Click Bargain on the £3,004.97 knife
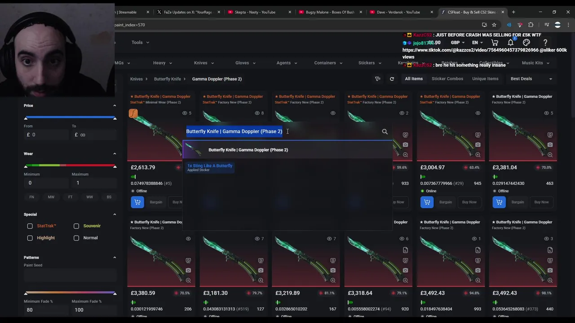The height and width of the screenshot is (323, 575). point(445,202)
